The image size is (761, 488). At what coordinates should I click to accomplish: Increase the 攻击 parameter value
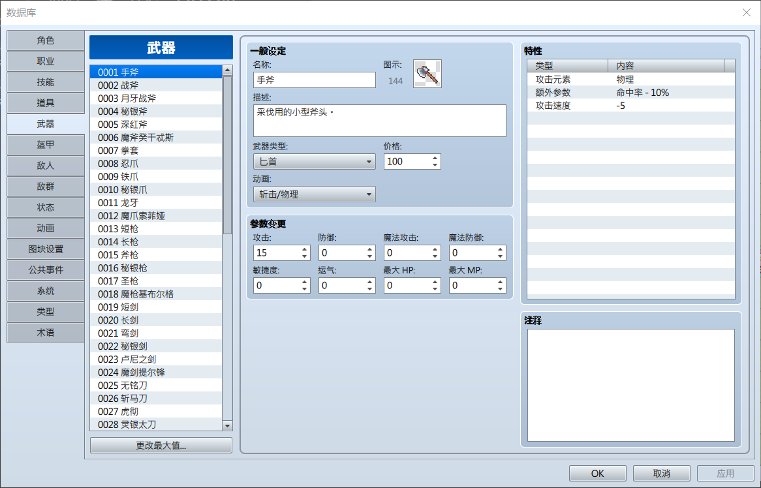click(x=304, y=249)
